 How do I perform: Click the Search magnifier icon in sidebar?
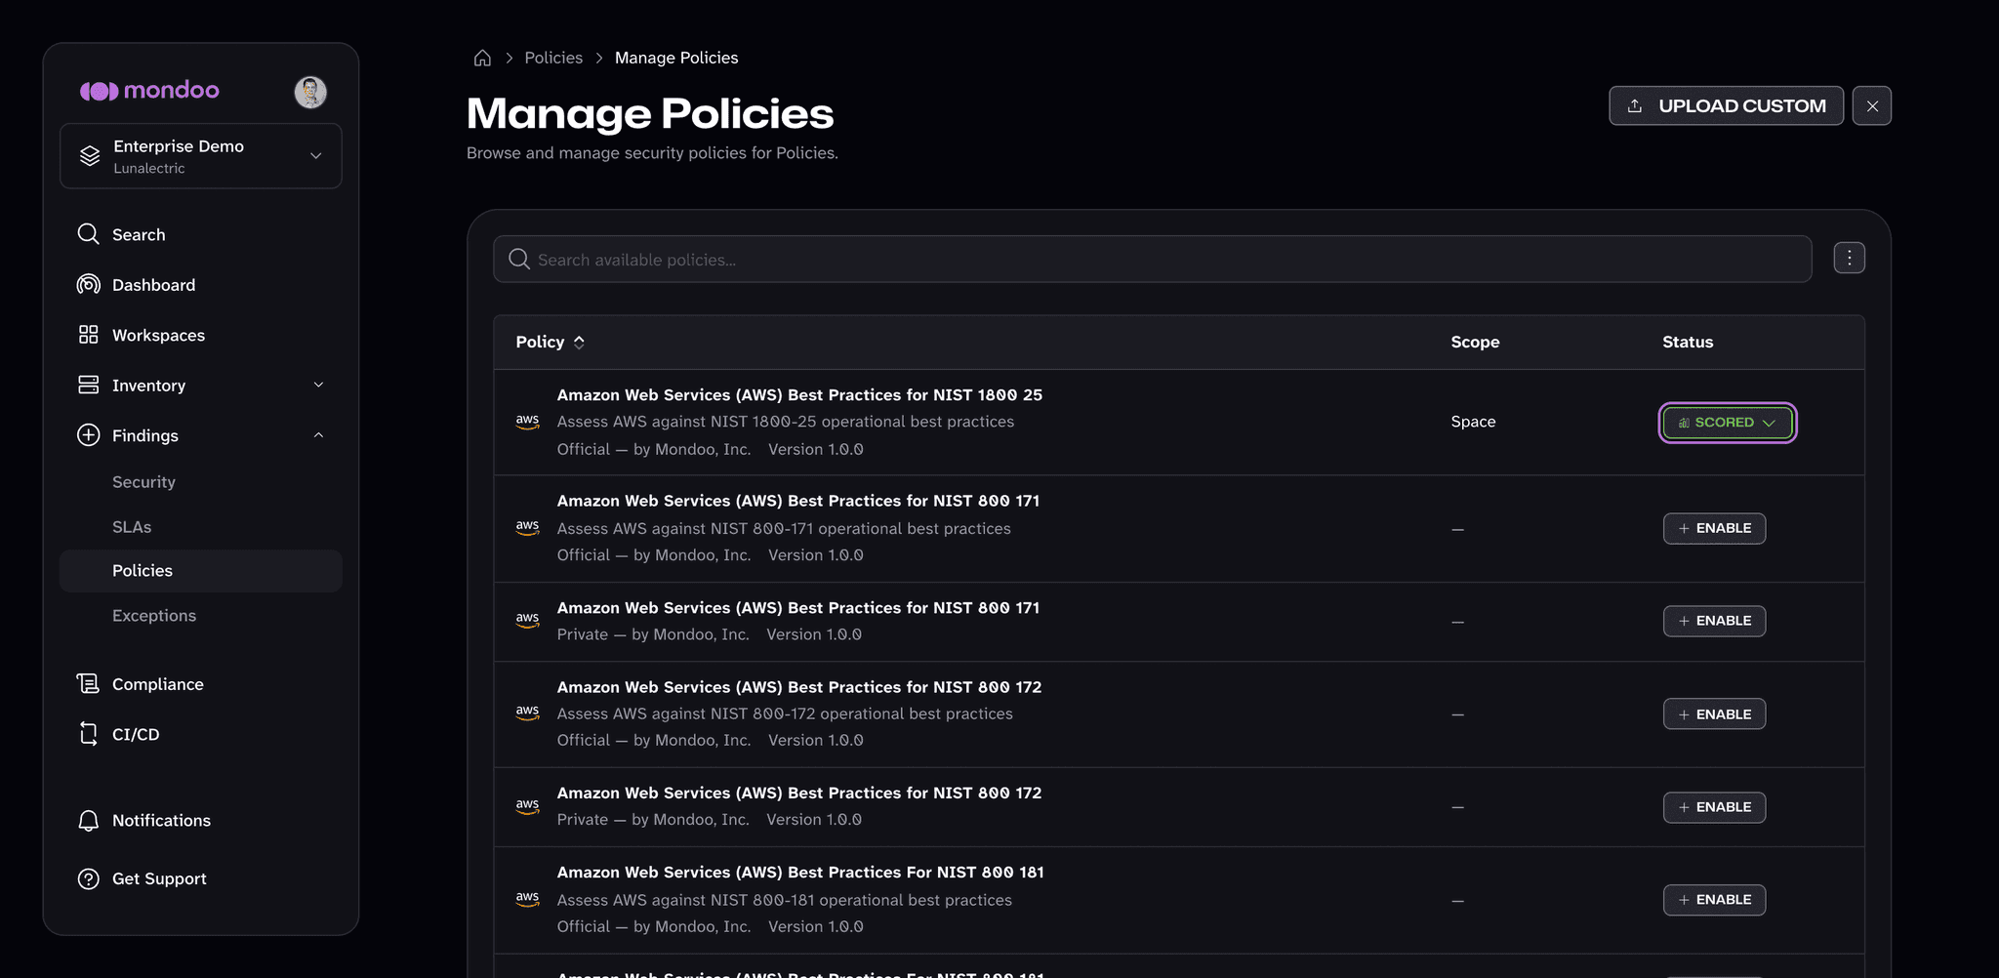point(88,234)
